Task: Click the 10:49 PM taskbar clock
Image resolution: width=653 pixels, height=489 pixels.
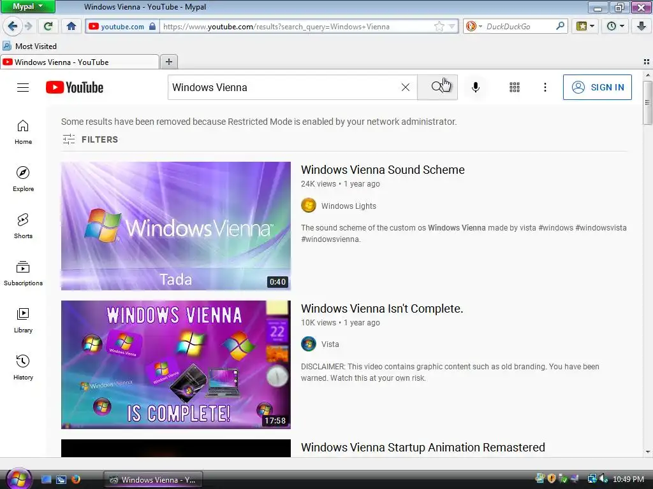Action: (628, 479)
